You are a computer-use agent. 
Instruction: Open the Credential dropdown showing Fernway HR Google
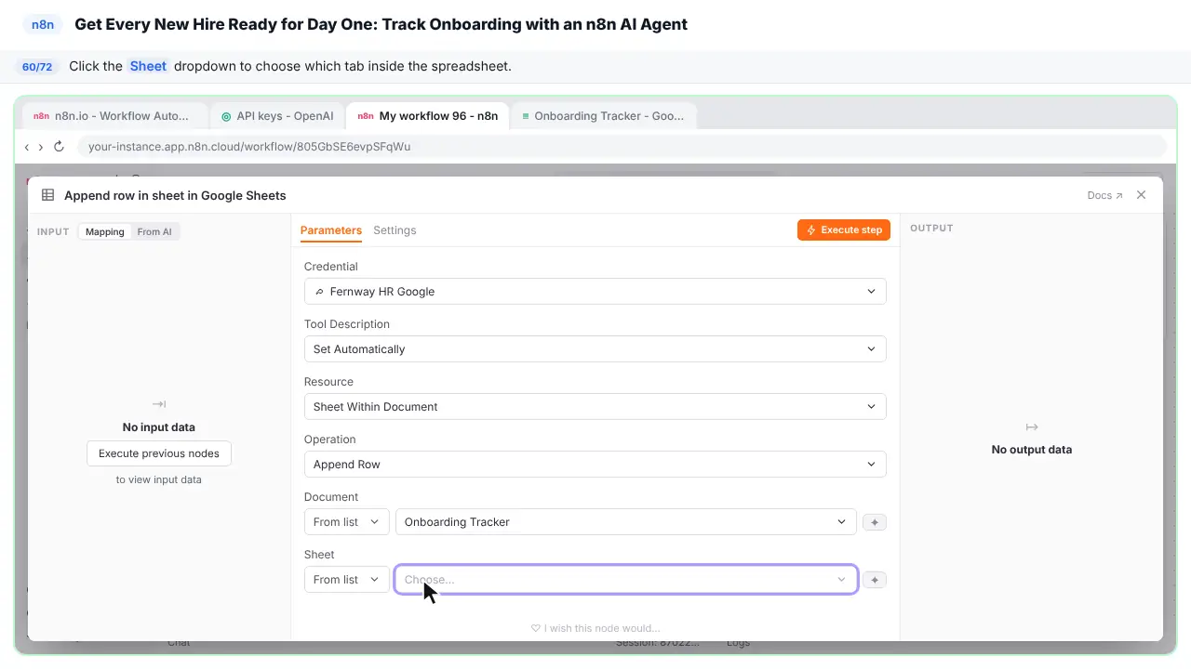(x=595, y=292)
